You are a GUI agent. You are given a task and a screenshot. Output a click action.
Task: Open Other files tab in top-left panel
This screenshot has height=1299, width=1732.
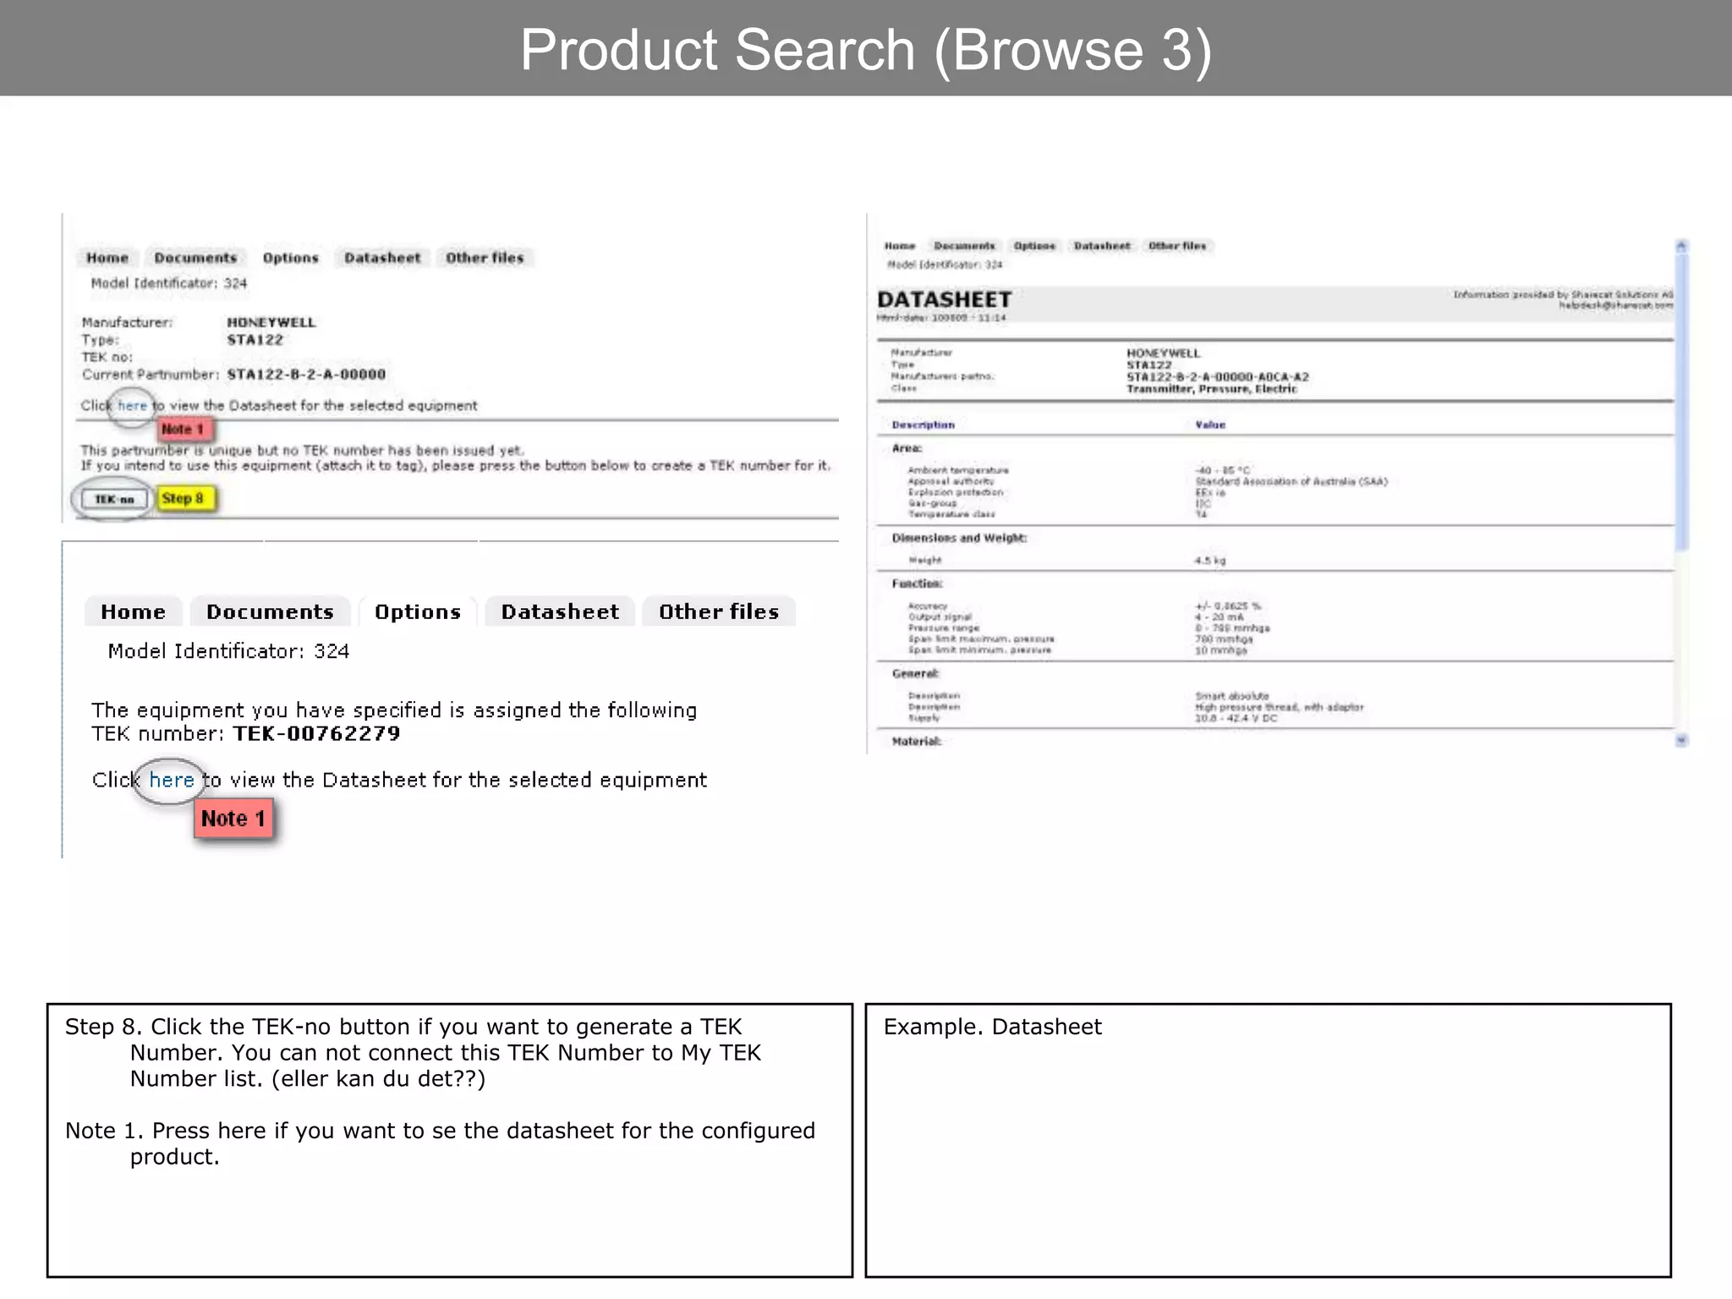[x=485, y=258]
